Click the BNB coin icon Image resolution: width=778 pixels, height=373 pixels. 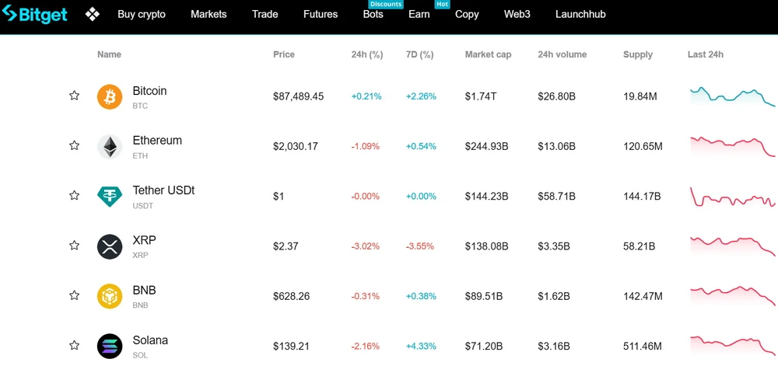[x=110, y=296]
